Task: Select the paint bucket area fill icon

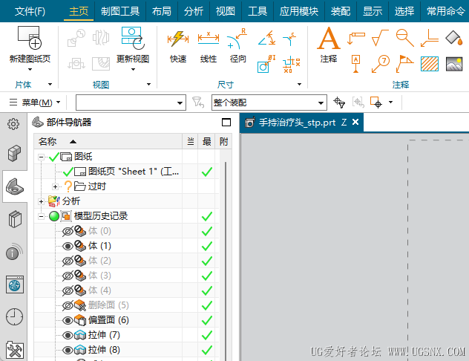Action: [x=454, y=38]
